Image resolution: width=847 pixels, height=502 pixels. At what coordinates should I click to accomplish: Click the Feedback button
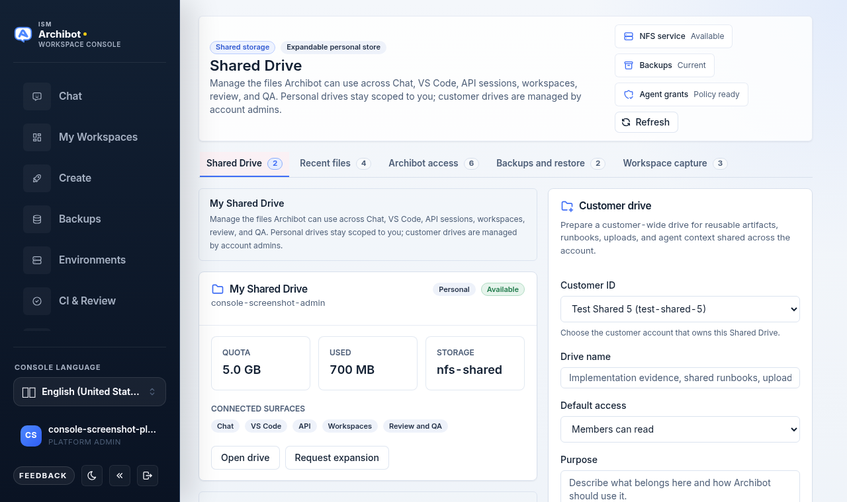pos(44,476)
